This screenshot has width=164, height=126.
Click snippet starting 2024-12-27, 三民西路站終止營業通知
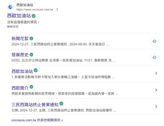tap(60, 44)
